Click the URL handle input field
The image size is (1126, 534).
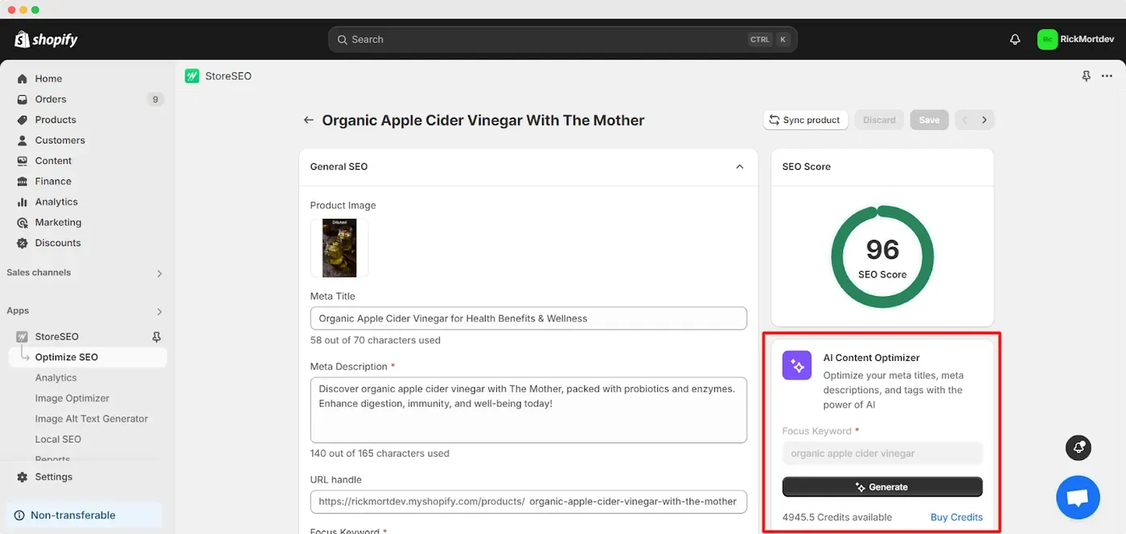click(x=528, y=502)
